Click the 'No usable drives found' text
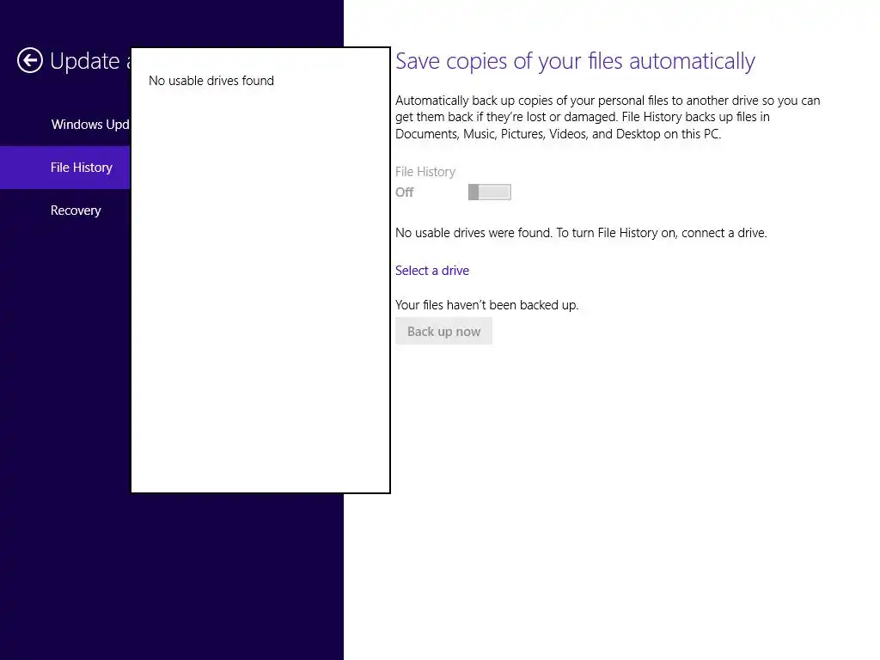Screen dimensions: 880x660 click(x=211, y=81)
